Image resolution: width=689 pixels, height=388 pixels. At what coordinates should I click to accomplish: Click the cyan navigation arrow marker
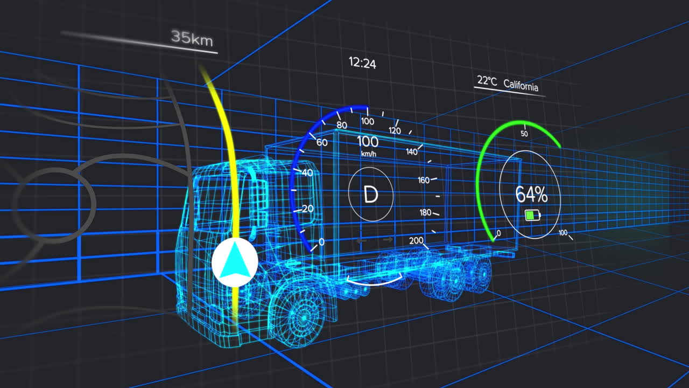234,263
